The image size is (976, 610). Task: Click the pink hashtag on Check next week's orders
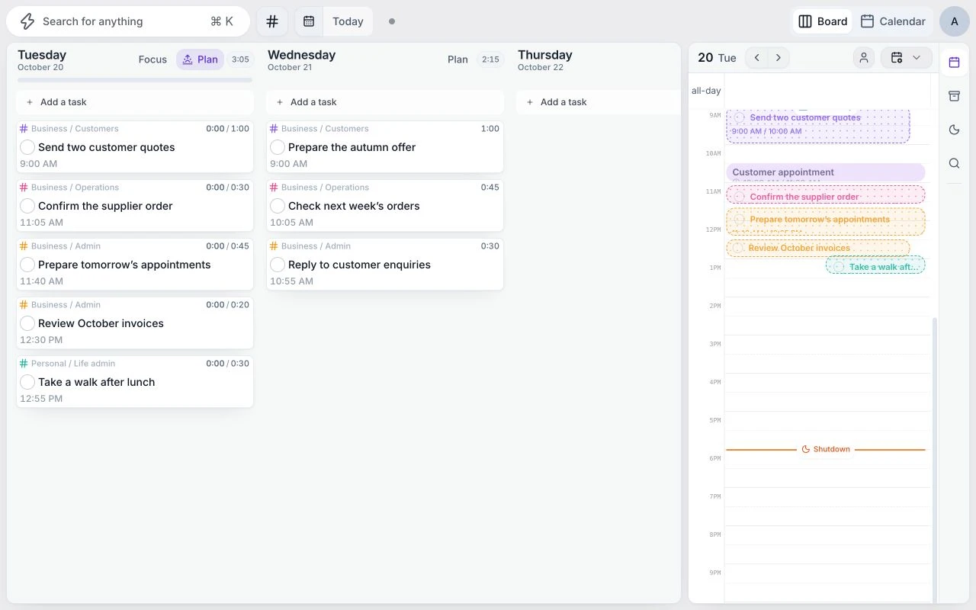pos(274,188)
